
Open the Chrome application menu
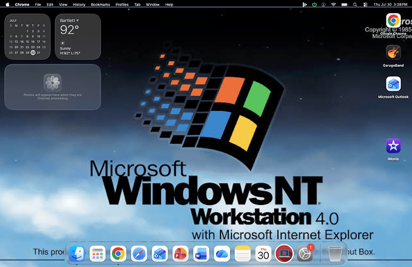pyautogui.click(x=22, y=4)
